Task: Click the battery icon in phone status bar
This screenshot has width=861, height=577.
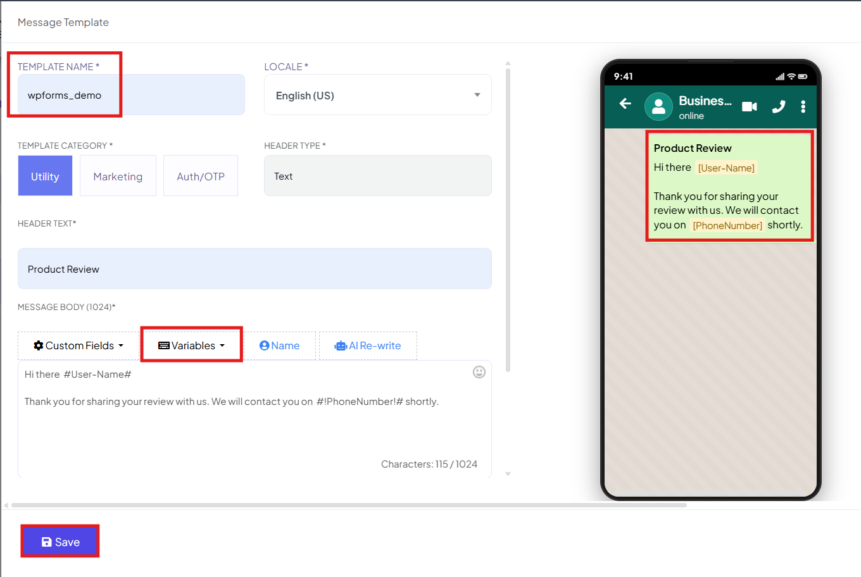Action: tap(803, 77)
